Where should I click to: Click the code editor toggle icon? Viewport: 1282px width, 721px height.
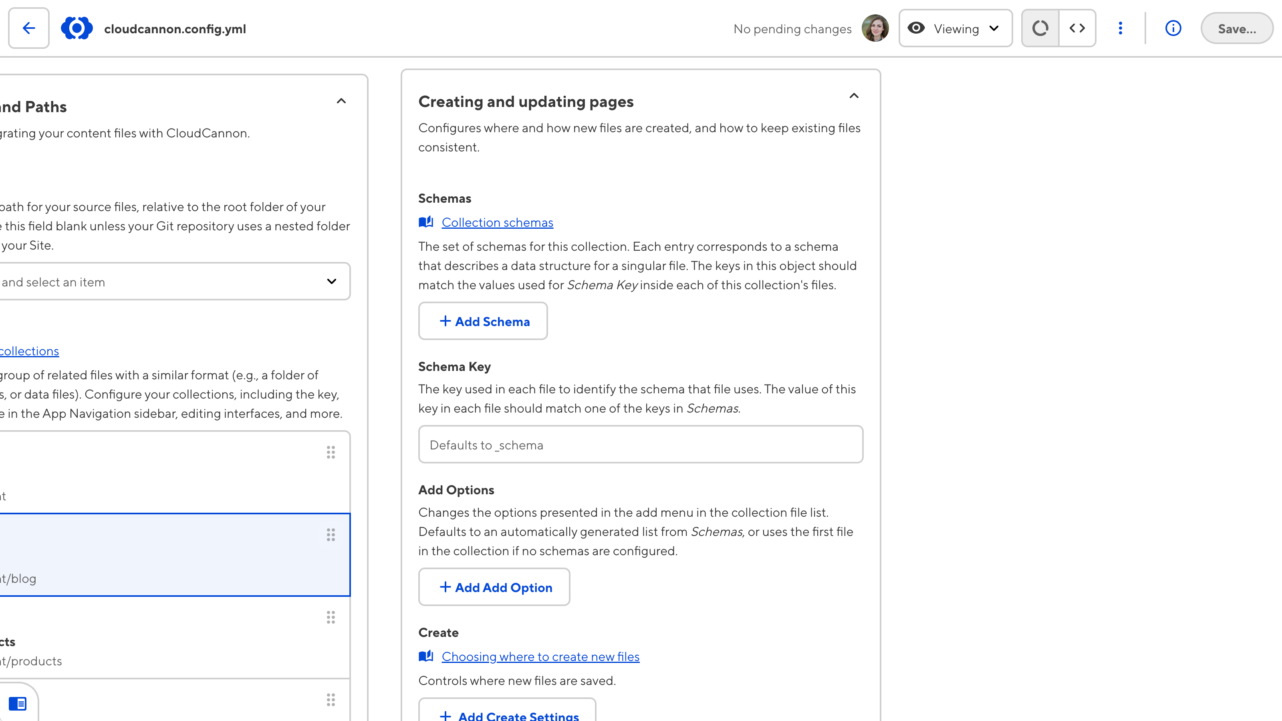coord(1077,28)
